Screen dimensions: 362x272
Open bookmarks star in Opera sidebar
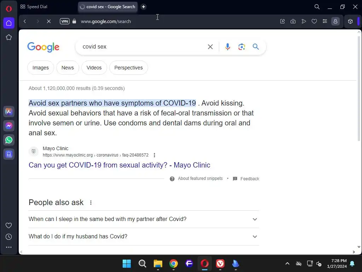click(9, 37)
